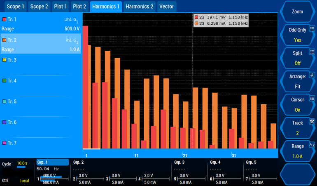Click the magenta Tr. 7 color square
Viewport: 317px width, 186px height.
(4, 143)
